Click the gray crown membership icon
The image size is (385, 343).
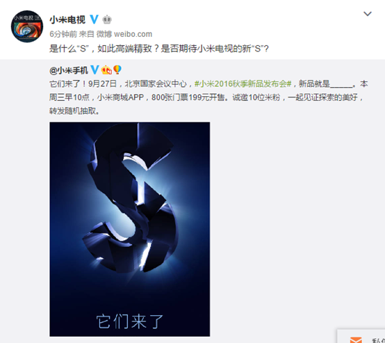click(x=107, y=19)
